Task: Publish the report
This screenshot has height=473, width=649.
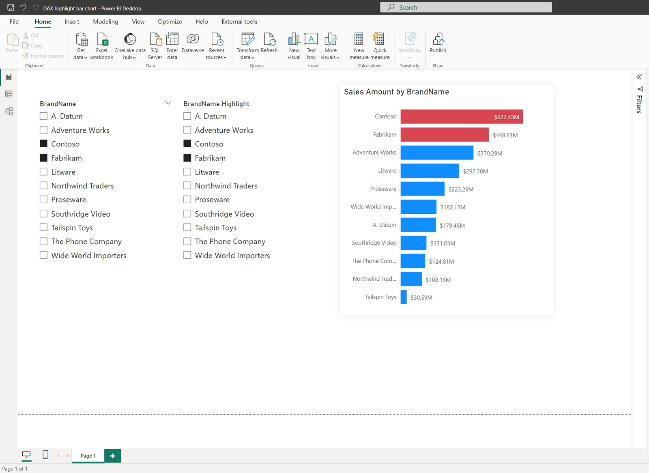Action: (x=438, y=43)
